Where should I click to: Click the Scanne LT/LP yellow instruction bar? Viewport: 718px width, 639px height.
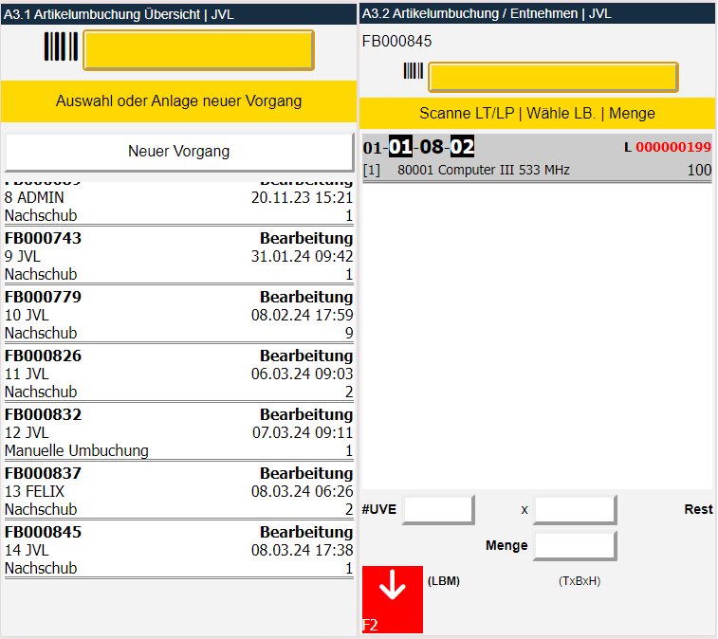(x=537, y=113)
